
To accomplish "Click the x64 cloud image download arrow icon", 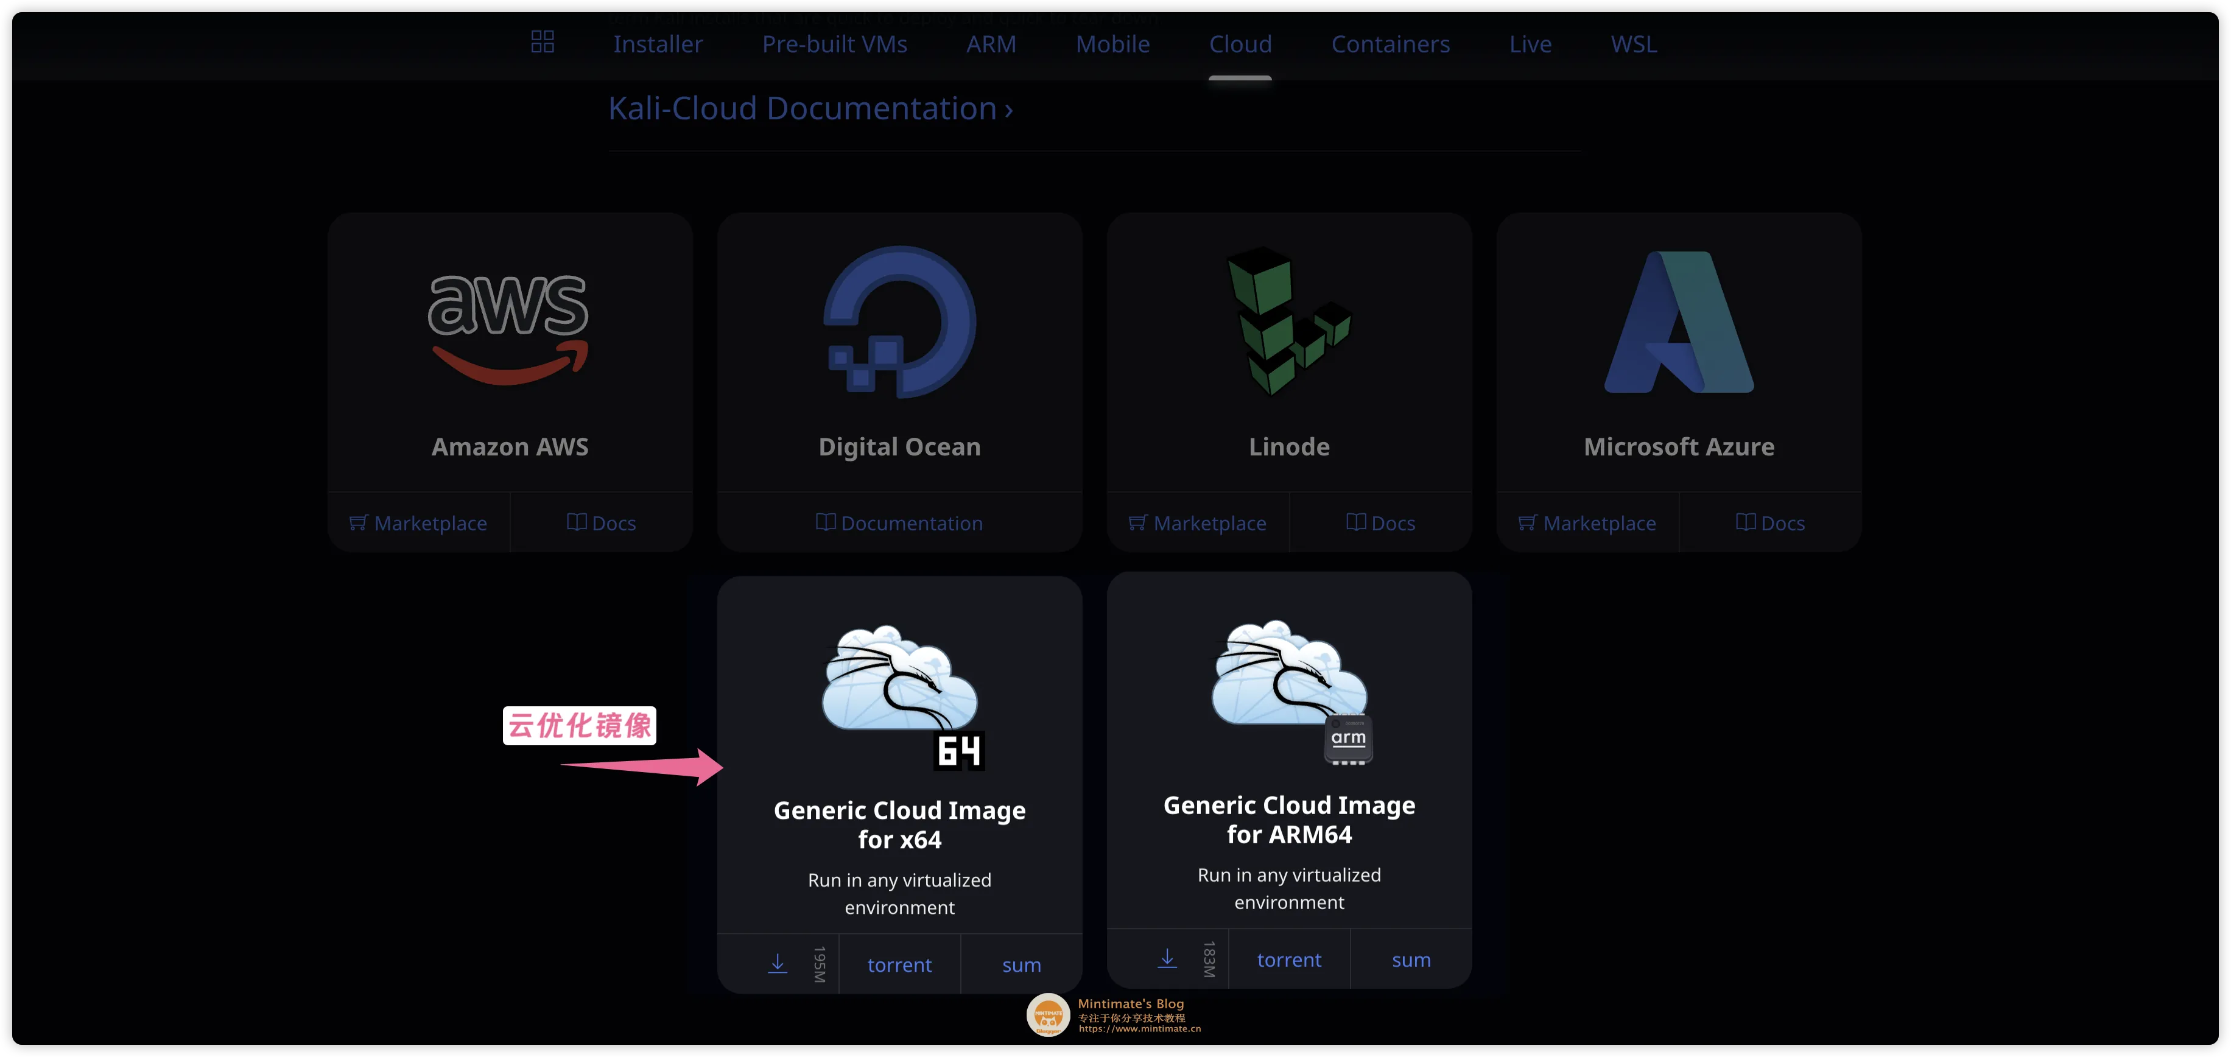I will coord(777,963).
